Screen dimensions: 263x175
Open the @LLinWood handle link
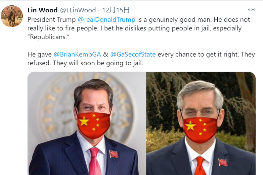click(x=78, y=10)
